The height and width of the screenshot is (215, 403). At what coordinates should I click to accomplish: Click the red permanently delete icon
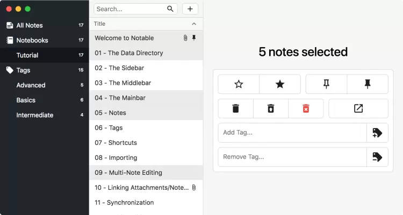pos(306,108)
